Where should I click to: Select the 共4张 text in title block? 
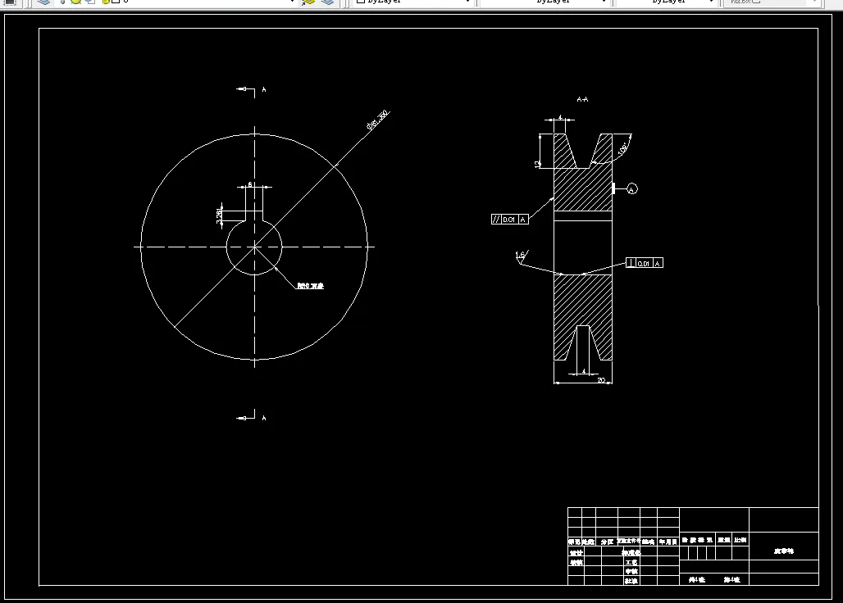(x=697, y=580)
